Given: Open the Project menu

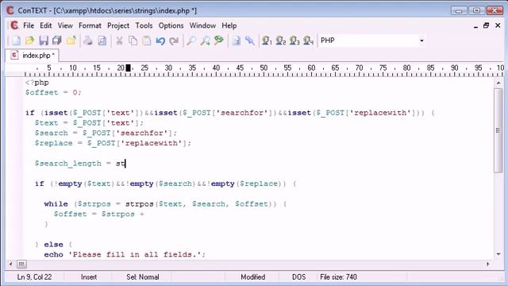Looking at the screenshot, I should tap(118, 25).
